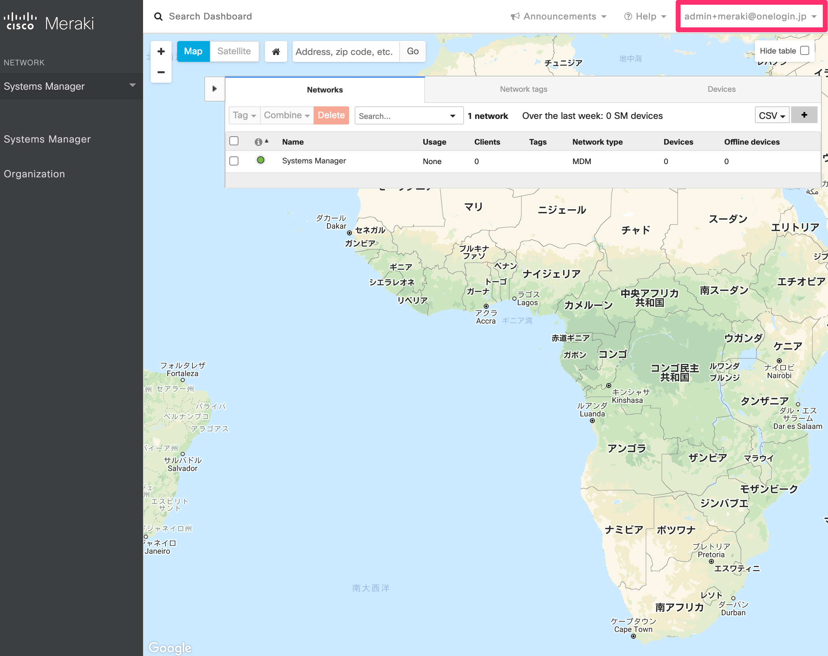Click the Address, zip code input field
This screenshot has width=828, height=656.
point(346,51)
